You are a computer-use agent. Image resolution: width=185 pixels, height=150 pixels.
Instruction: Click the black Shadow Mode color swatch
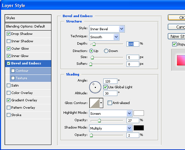click(x=139, y=128)
